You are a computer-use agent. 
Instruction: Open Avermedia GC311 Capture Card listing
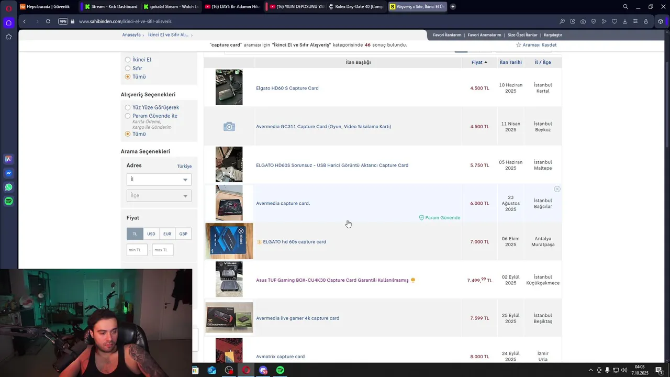pyautogui.click(x=323, y=127)
